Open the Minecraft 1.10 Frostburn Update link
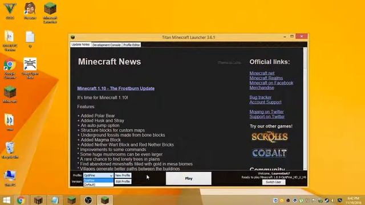This screenshot has width=365, height=205. point(116,89)
